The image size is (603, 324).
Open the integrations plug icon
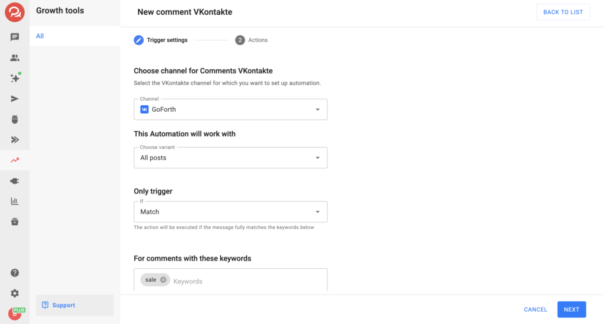tap(15, 181)
